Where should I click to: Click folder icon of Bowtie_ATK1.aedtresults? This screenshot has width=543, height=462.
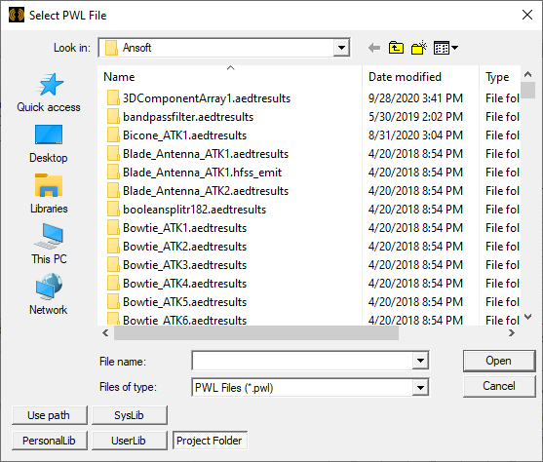point(113,228)
